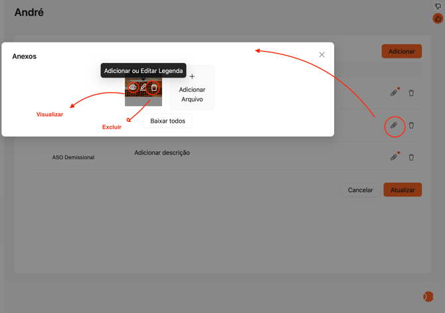The width and height of the screenshot is (445, 313).
Task: Open attachments for the ASO Demissional row
Action: pyautogui.click(x=394, y=157)
